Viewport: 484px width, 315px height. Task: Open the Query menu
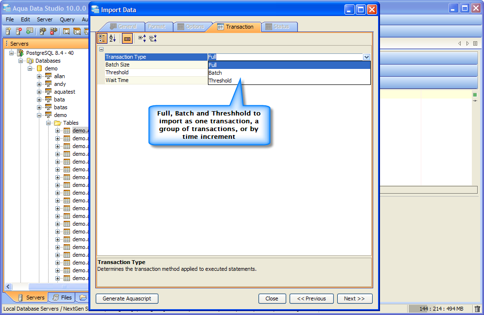[67, 19]
